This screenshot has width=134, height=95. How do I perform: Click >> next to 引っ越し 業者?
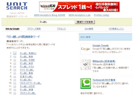[x=15, y=73]
